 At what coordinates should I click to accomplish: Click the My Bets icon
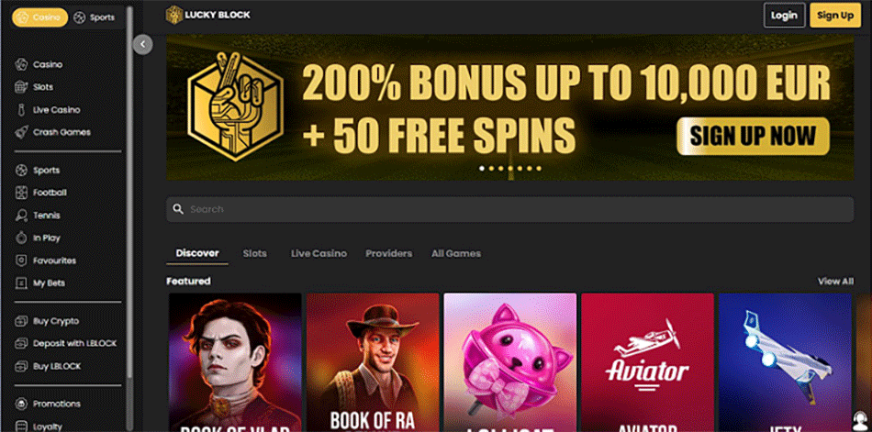(x=21, y=283)
